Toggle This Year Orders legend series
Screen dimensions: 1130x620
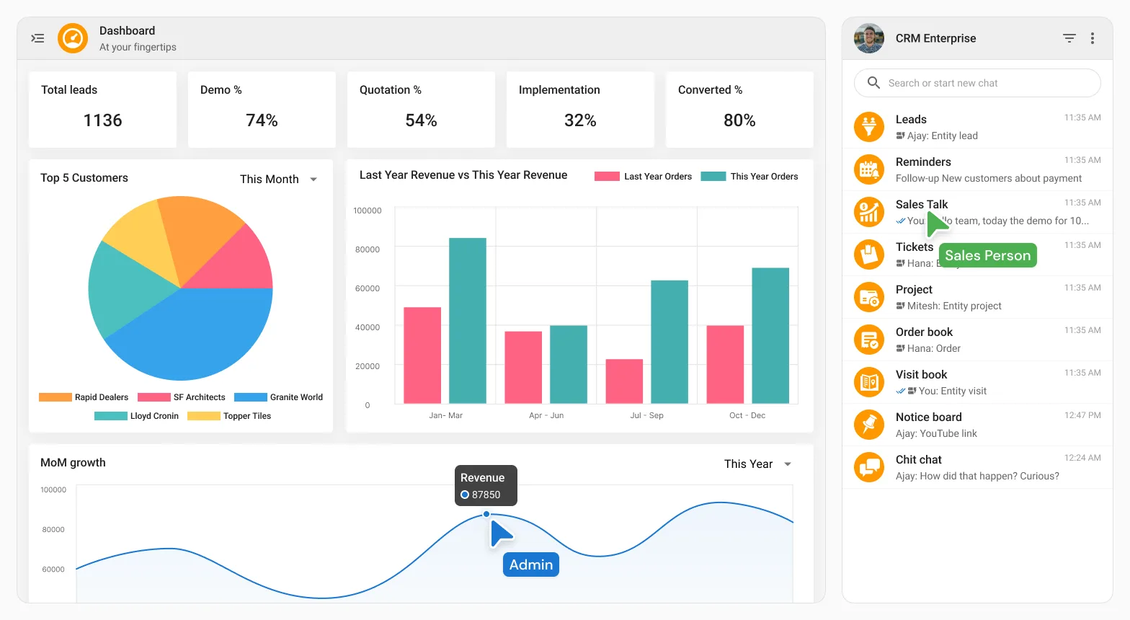(x=749, y=177)
